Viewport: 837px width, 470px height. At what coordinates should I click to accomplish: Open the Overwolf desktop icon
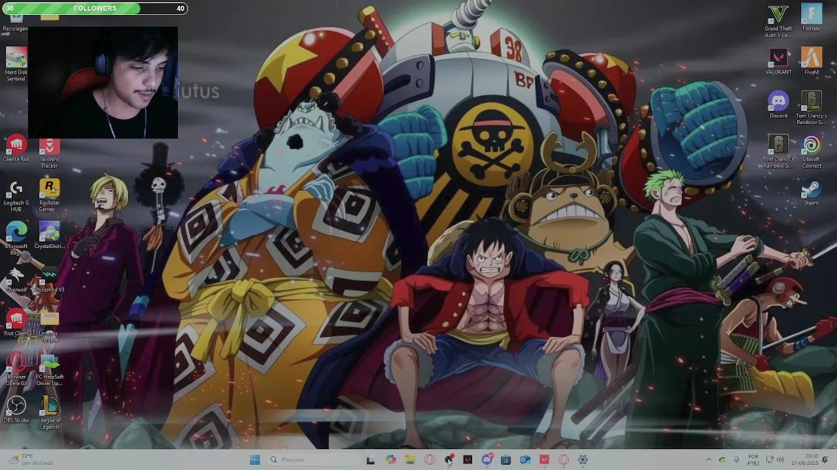pyautogui.click(x=16, y=279)
